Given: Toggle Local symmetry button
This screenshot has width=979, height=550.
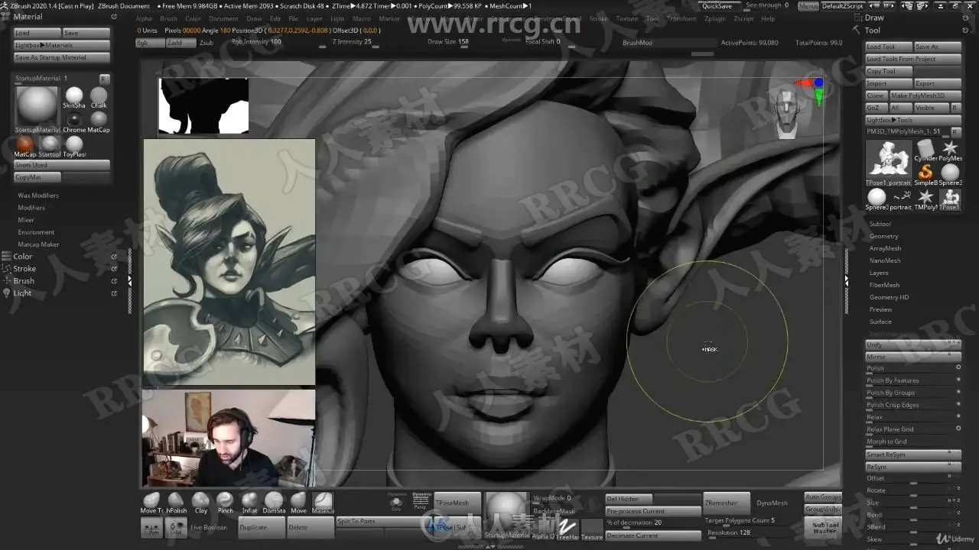Looking at the screenshot, I should [176, 528].
